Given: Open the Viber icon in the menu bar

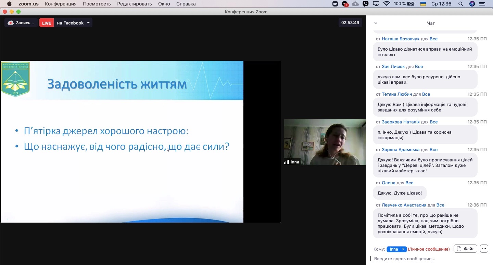Looking at the screenshot, I should pos(366,4).
